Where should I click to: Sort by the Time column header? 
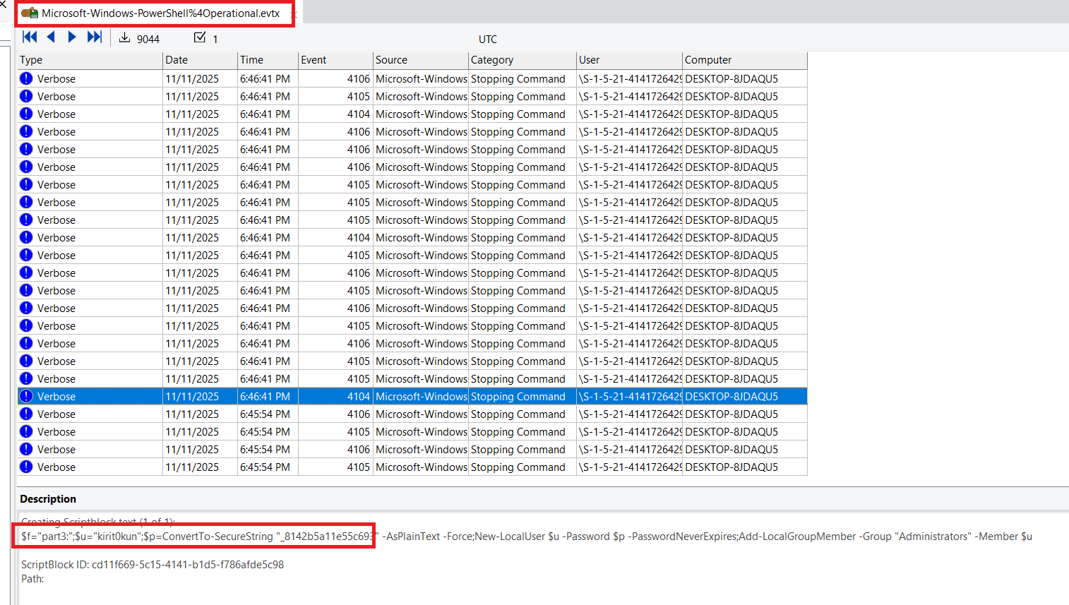pos(267,60)
